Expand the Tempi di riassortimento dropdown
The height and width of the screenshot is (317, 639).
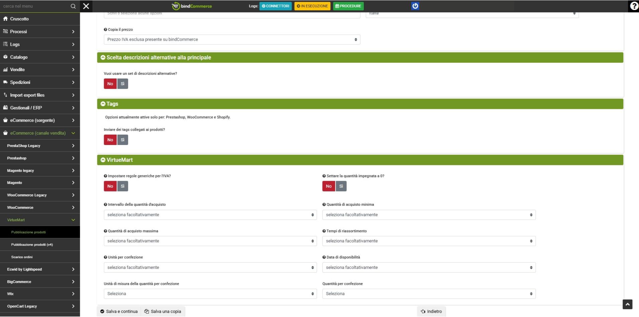point(429,241)
